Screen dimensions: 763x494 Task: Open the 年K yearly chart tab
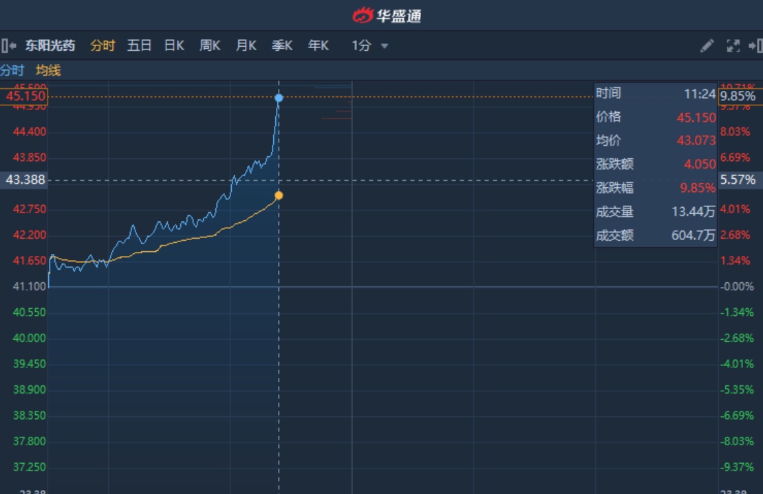[318, 46]
